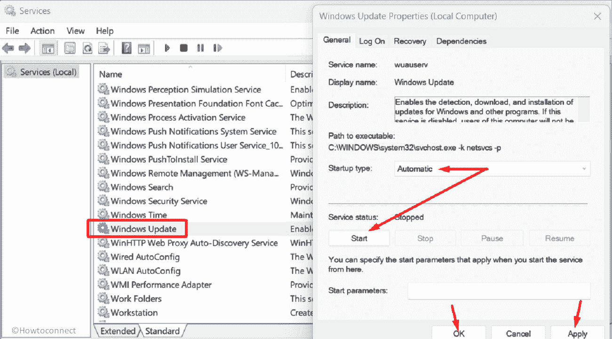Click the Cancel button in properties dialog
This screenshot has height=339, width=612.
pyautogui.click(x=518, y=333)
